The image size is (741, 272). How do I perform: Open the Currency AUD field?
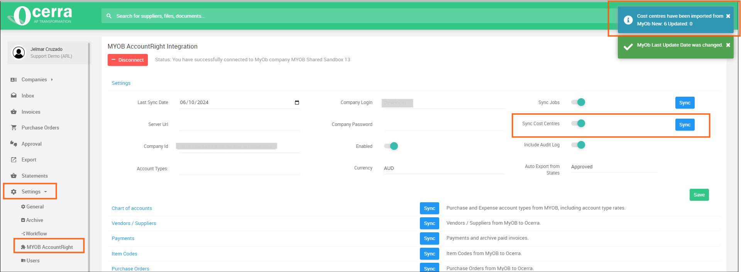[x=444, y=168]
